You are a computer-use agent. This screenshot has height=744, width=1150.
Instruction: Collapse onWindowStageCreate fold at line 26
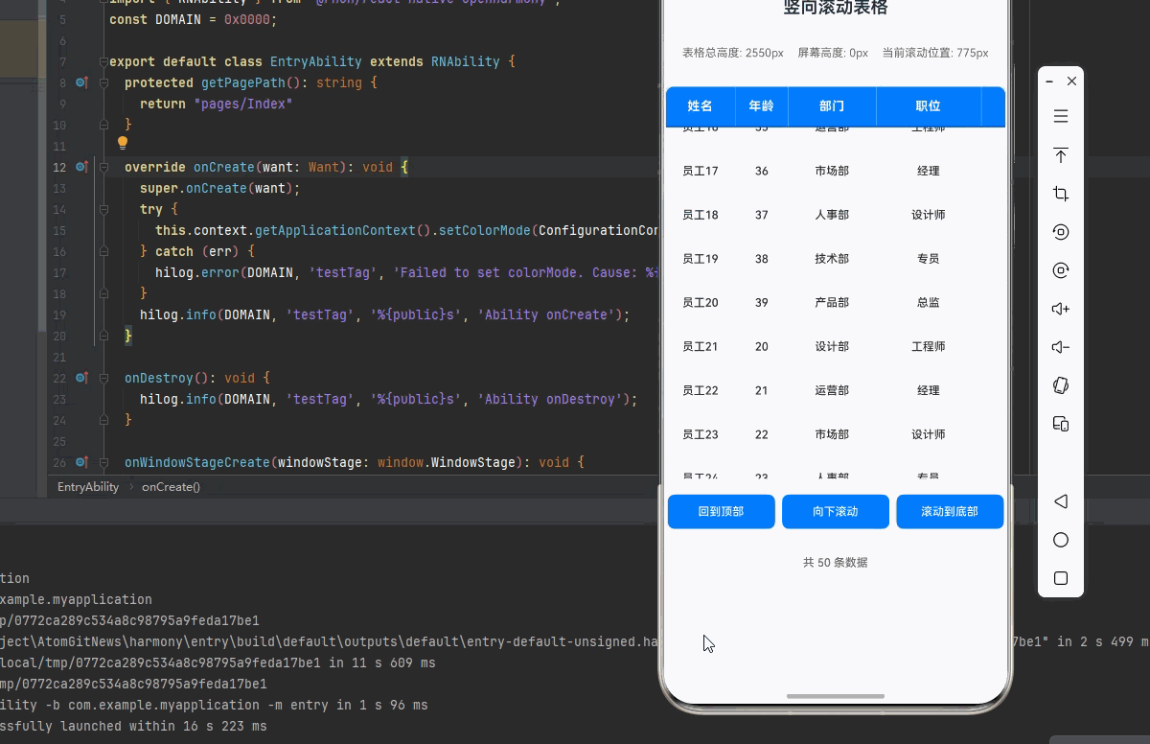[x=105, y=463]
